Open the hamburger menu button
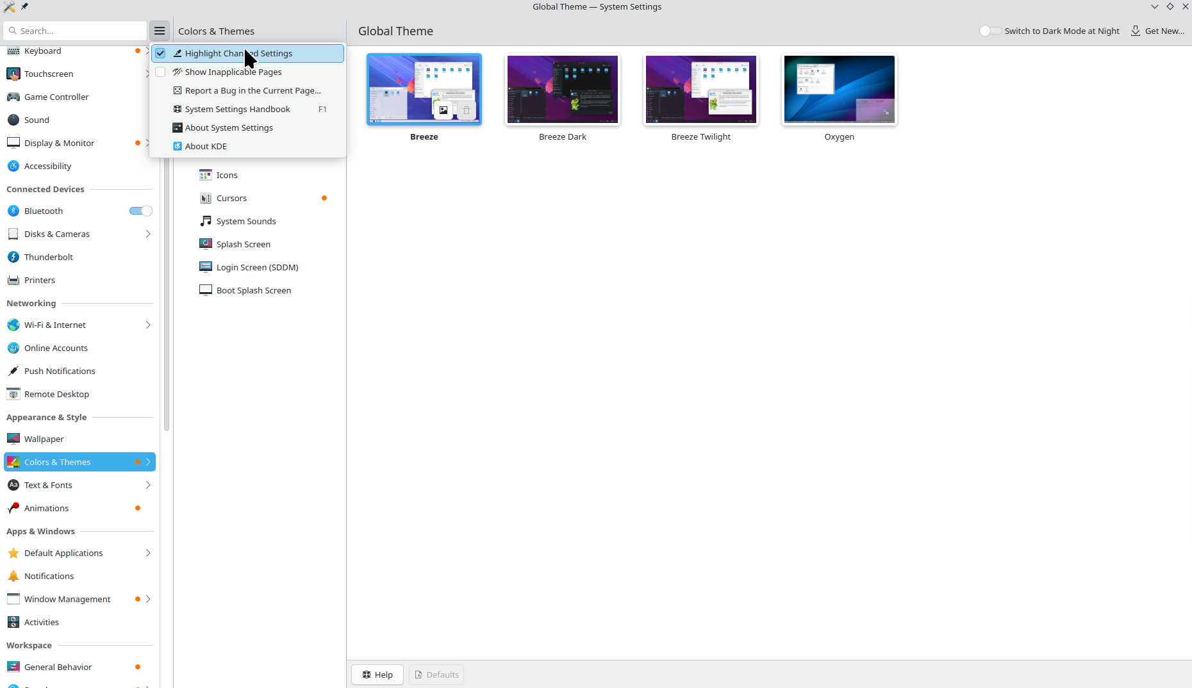The width and height of the screenshot is (1192, 688). coord(160,31)
